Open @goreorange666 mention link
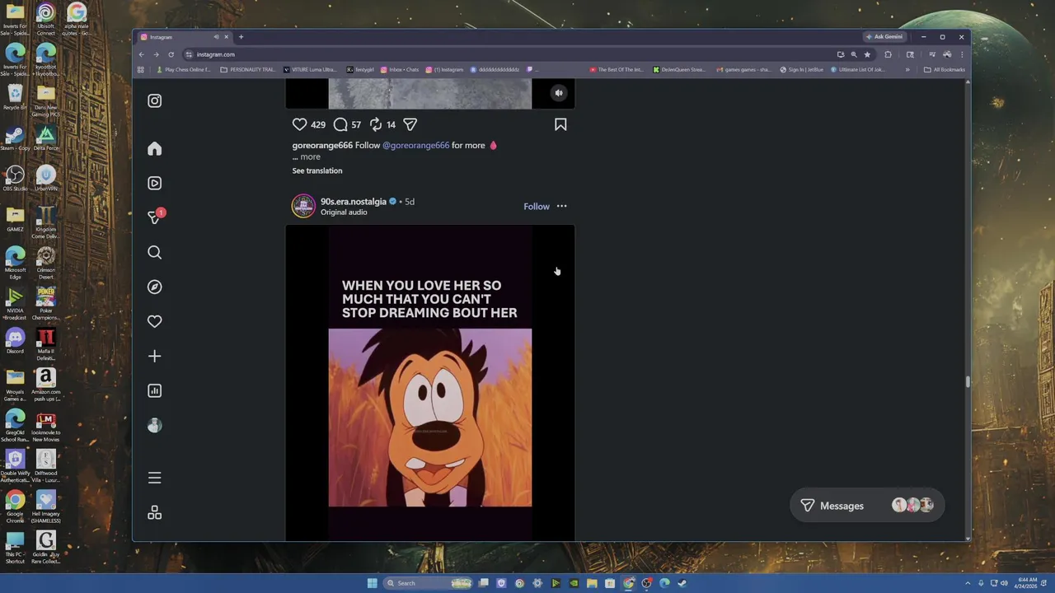 (x=416, y=145)
